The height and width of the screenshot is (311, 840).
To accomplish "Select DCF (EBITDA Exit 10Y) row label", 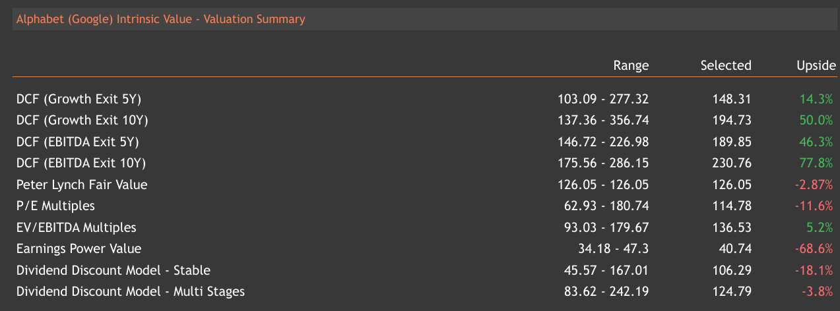I will point(81,163).
